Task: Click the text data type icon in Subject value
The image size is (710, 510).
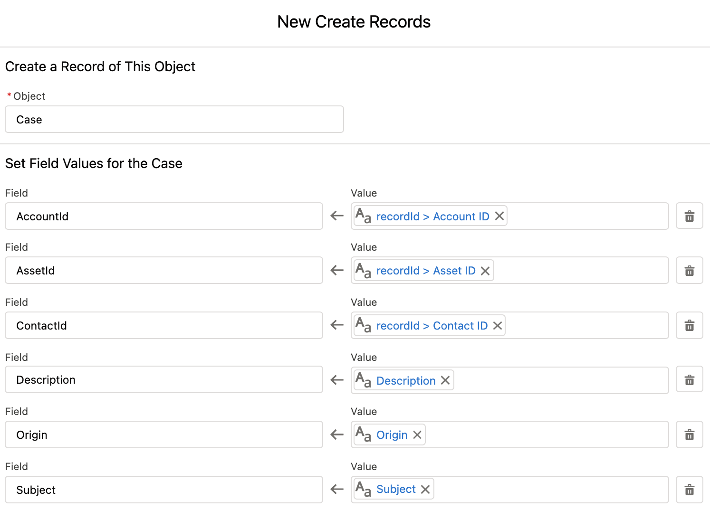Action: click(364, 489)
